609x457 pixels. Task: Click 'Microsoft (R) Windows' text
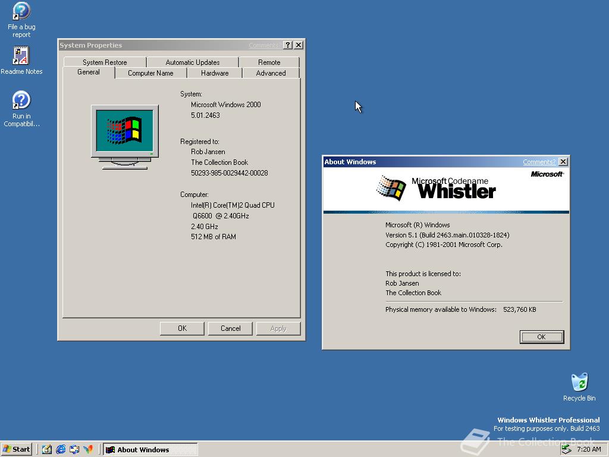(417, 225)
